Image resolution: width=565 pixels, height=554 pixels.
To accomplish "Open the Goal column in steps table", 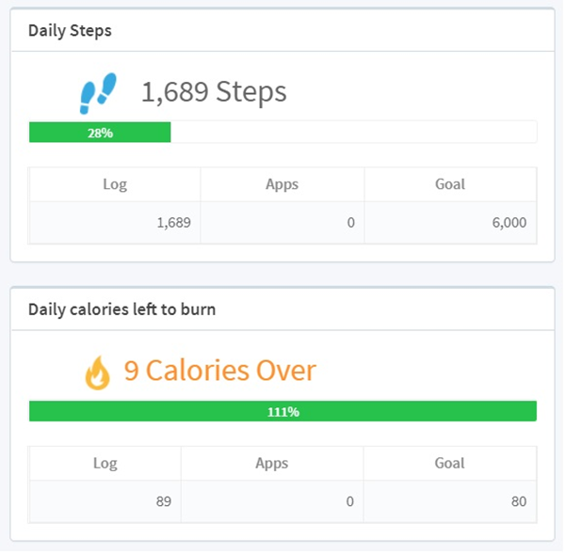I will [x=450, y=184].
